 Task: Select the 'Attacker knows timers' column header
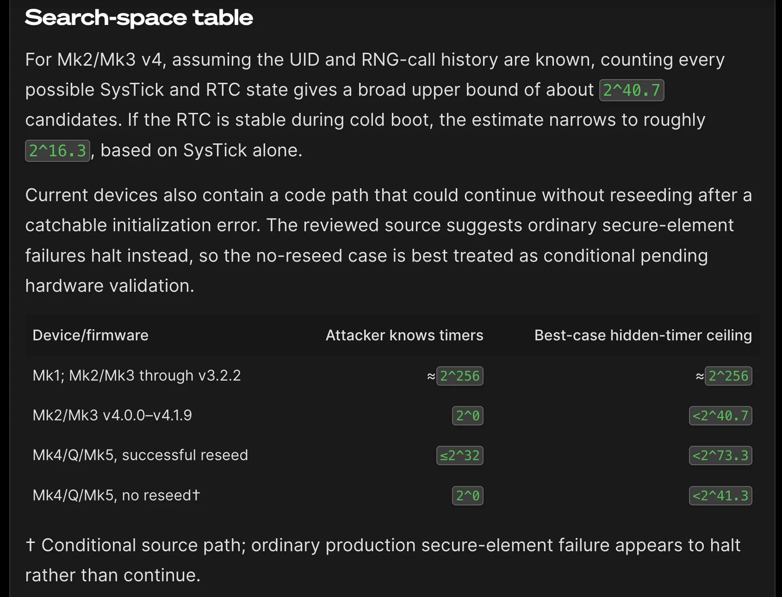tap(404, 335)
